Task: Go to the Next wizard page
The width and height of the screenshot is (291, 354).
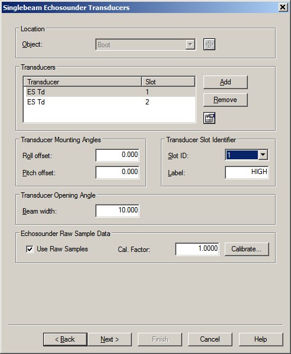Action: pyautogui.click(x=109, y=339)
